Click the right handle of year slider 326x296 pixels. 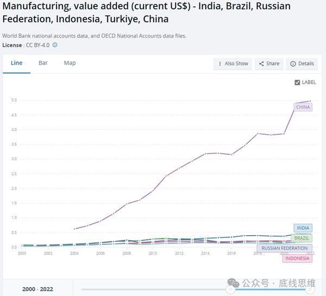pyautogui.click(x=311, y=289)
